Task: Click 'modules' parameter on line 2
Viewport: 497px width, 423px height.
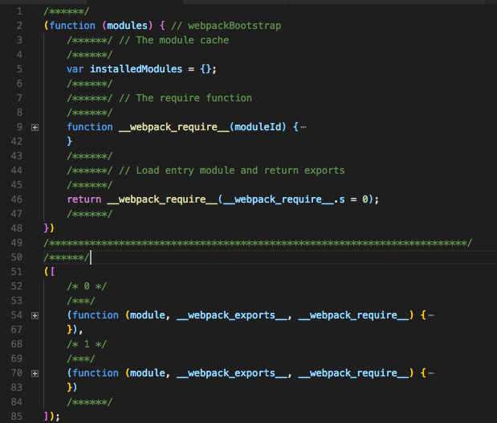Action: [x=127, y=26]
